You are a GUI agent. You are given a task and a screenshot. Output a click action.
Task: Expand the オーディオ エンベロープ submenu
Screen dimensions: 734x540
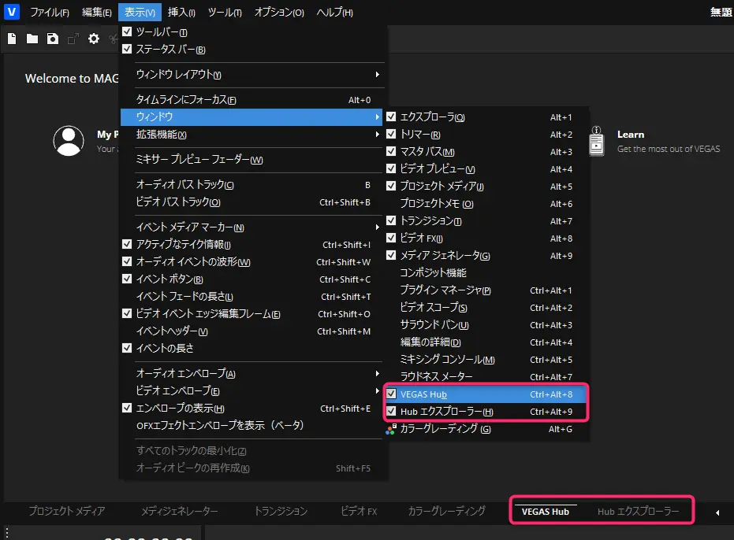coord(378,374)
